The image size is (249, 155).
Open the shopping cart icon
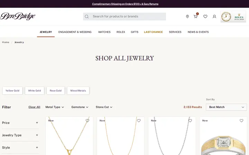coord(195,17)
